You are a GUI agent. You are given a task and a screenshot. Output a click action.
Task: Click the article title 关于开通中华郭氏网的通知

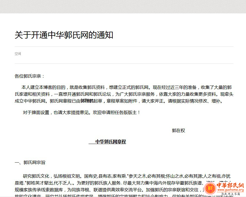[64, 35]
